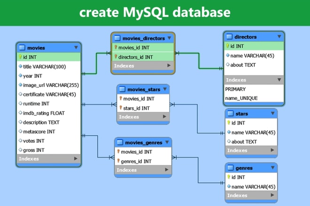Collapse the movies table header arrow
This screenshot has height=206, width=310.
pyautogui.click(x=76, y=47)
